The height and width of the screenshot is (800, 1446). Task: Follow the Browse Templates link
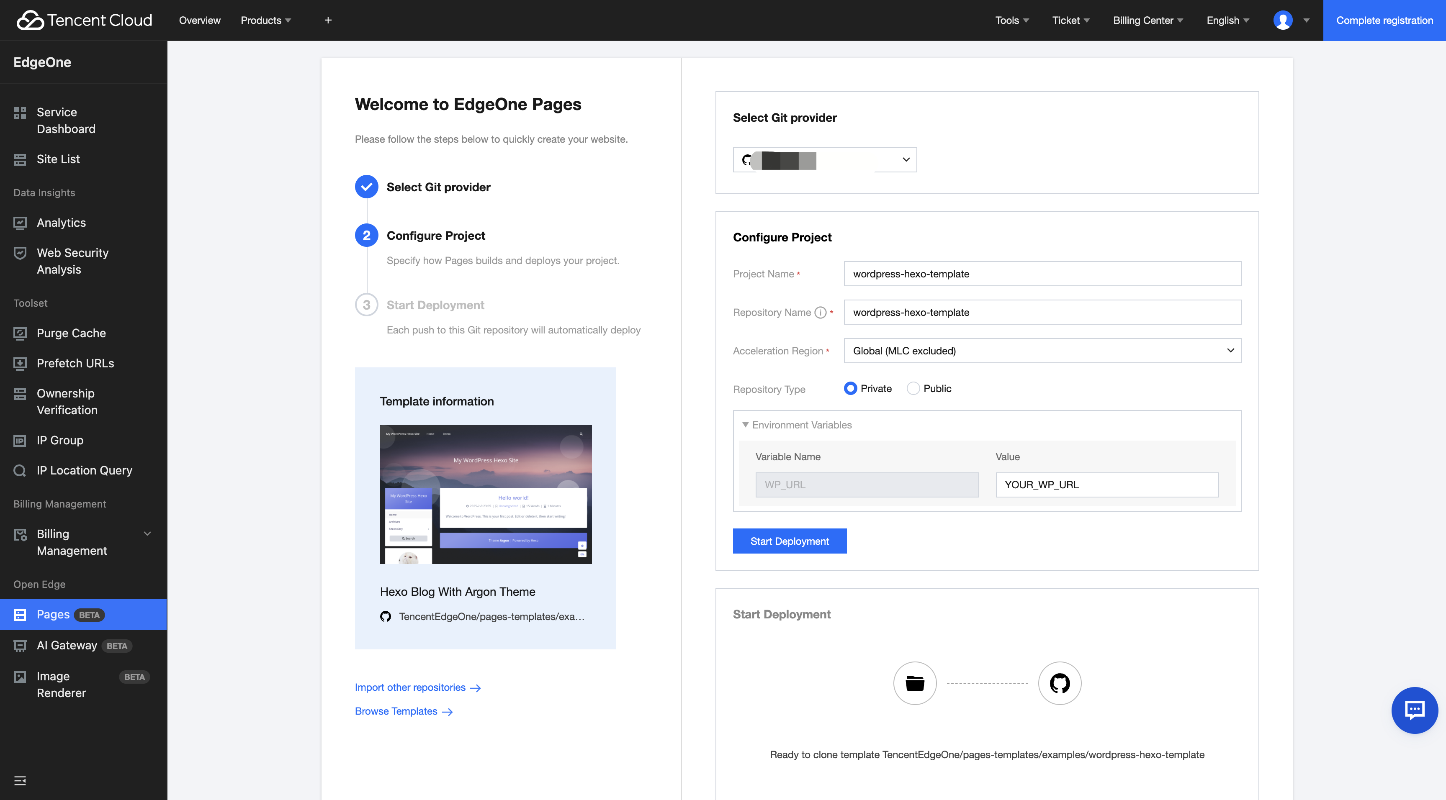(404, 711)
